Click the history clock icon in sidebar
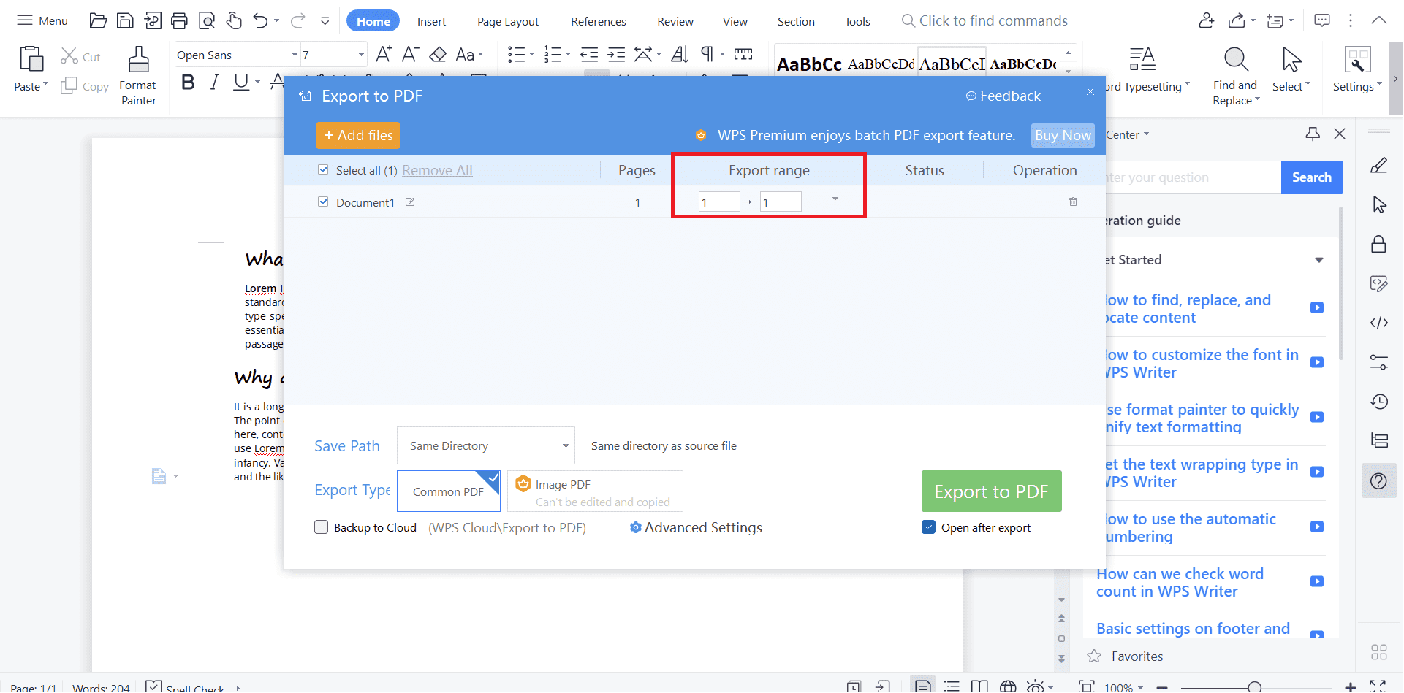Image resolution: width=1404 pixels, height=693 pixels. 1379,401
